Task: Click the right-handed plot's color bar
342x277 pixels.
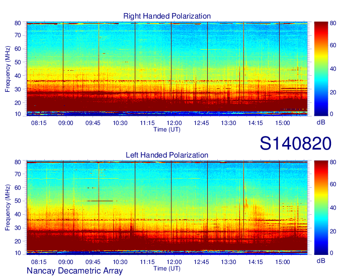Action: click(x=321, y=69)
